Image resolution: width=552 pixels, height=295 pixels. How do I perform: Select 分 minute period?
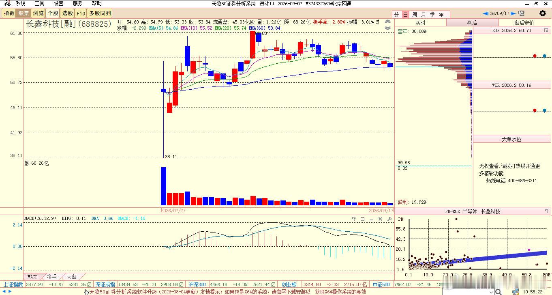[x=397, y=15]
